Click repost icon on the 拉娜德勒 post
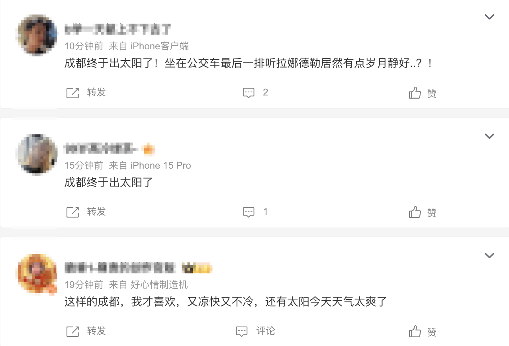This screenshot has height=346, width=509. (x=72, y=93)
